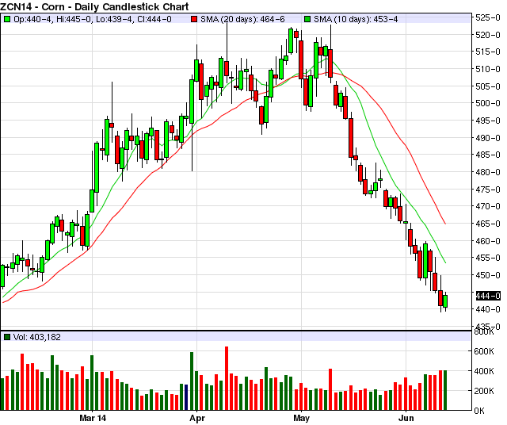Click the 200K volume axis label
Screen dimensions: 507x425
[x=484, y=391]
